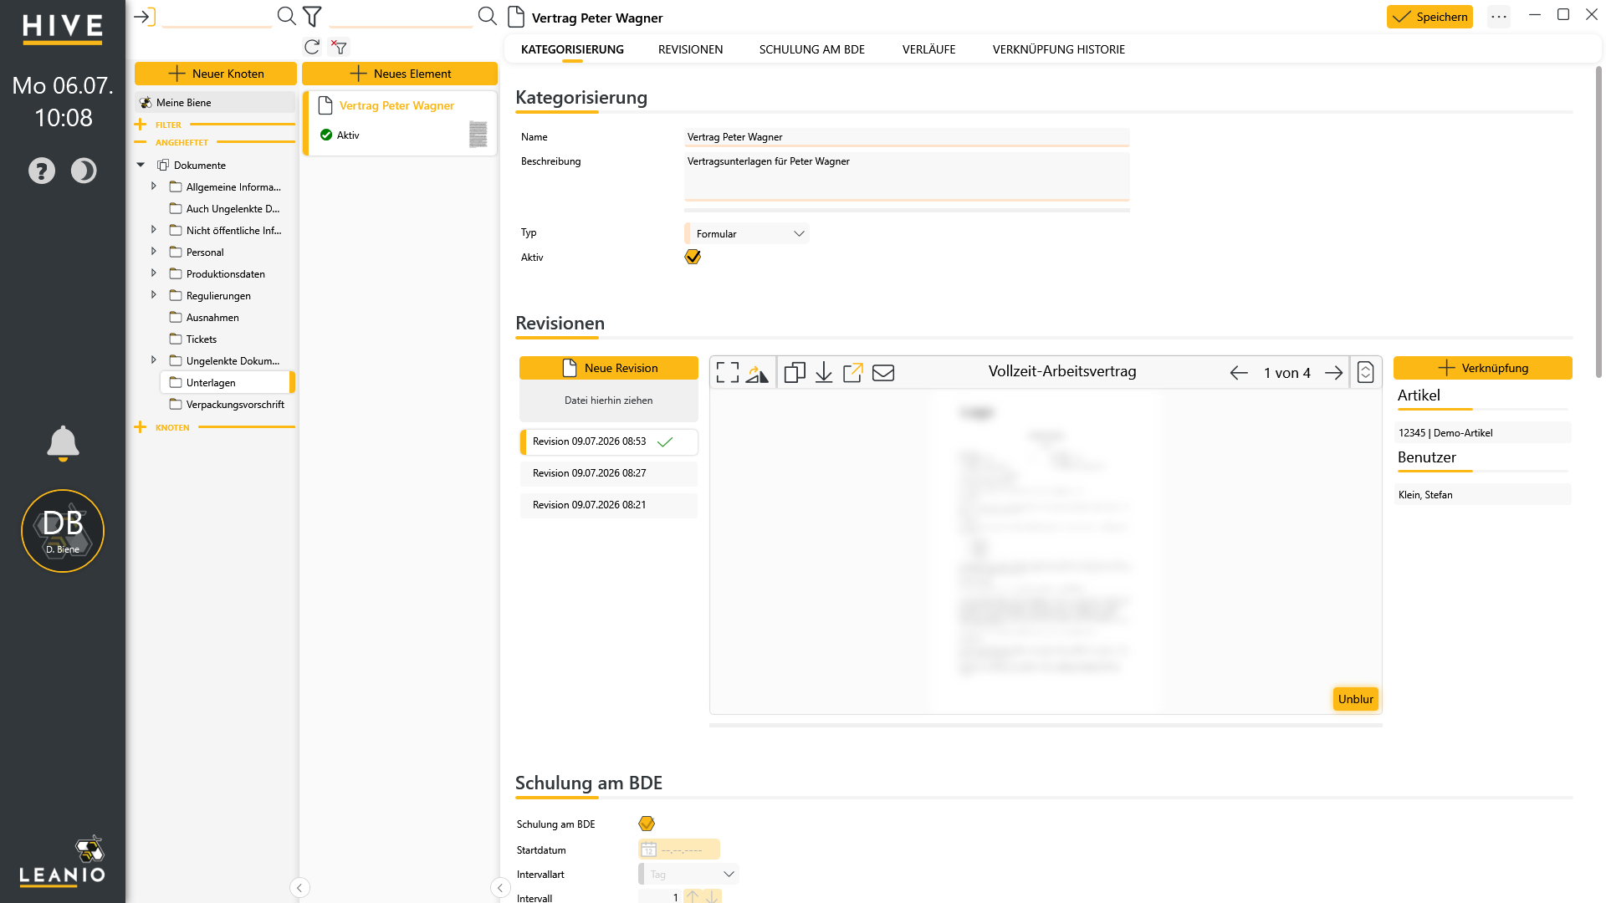Click the Unblur button

point(1355,699)
